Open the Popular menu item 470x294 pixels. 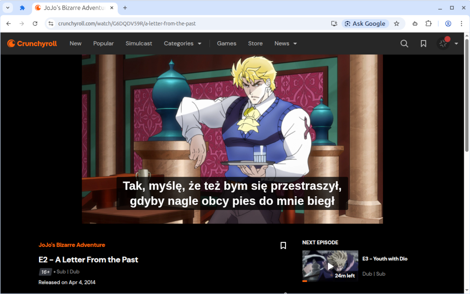(x=104, y=43)
